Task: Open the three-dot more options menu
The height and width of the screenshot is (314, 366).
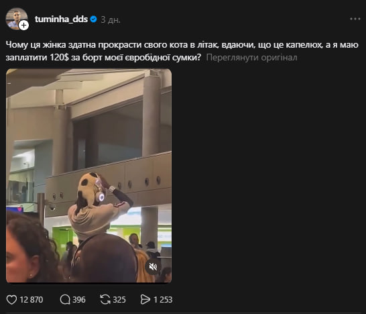Action: pyautogui.click(x=355, y=19)
